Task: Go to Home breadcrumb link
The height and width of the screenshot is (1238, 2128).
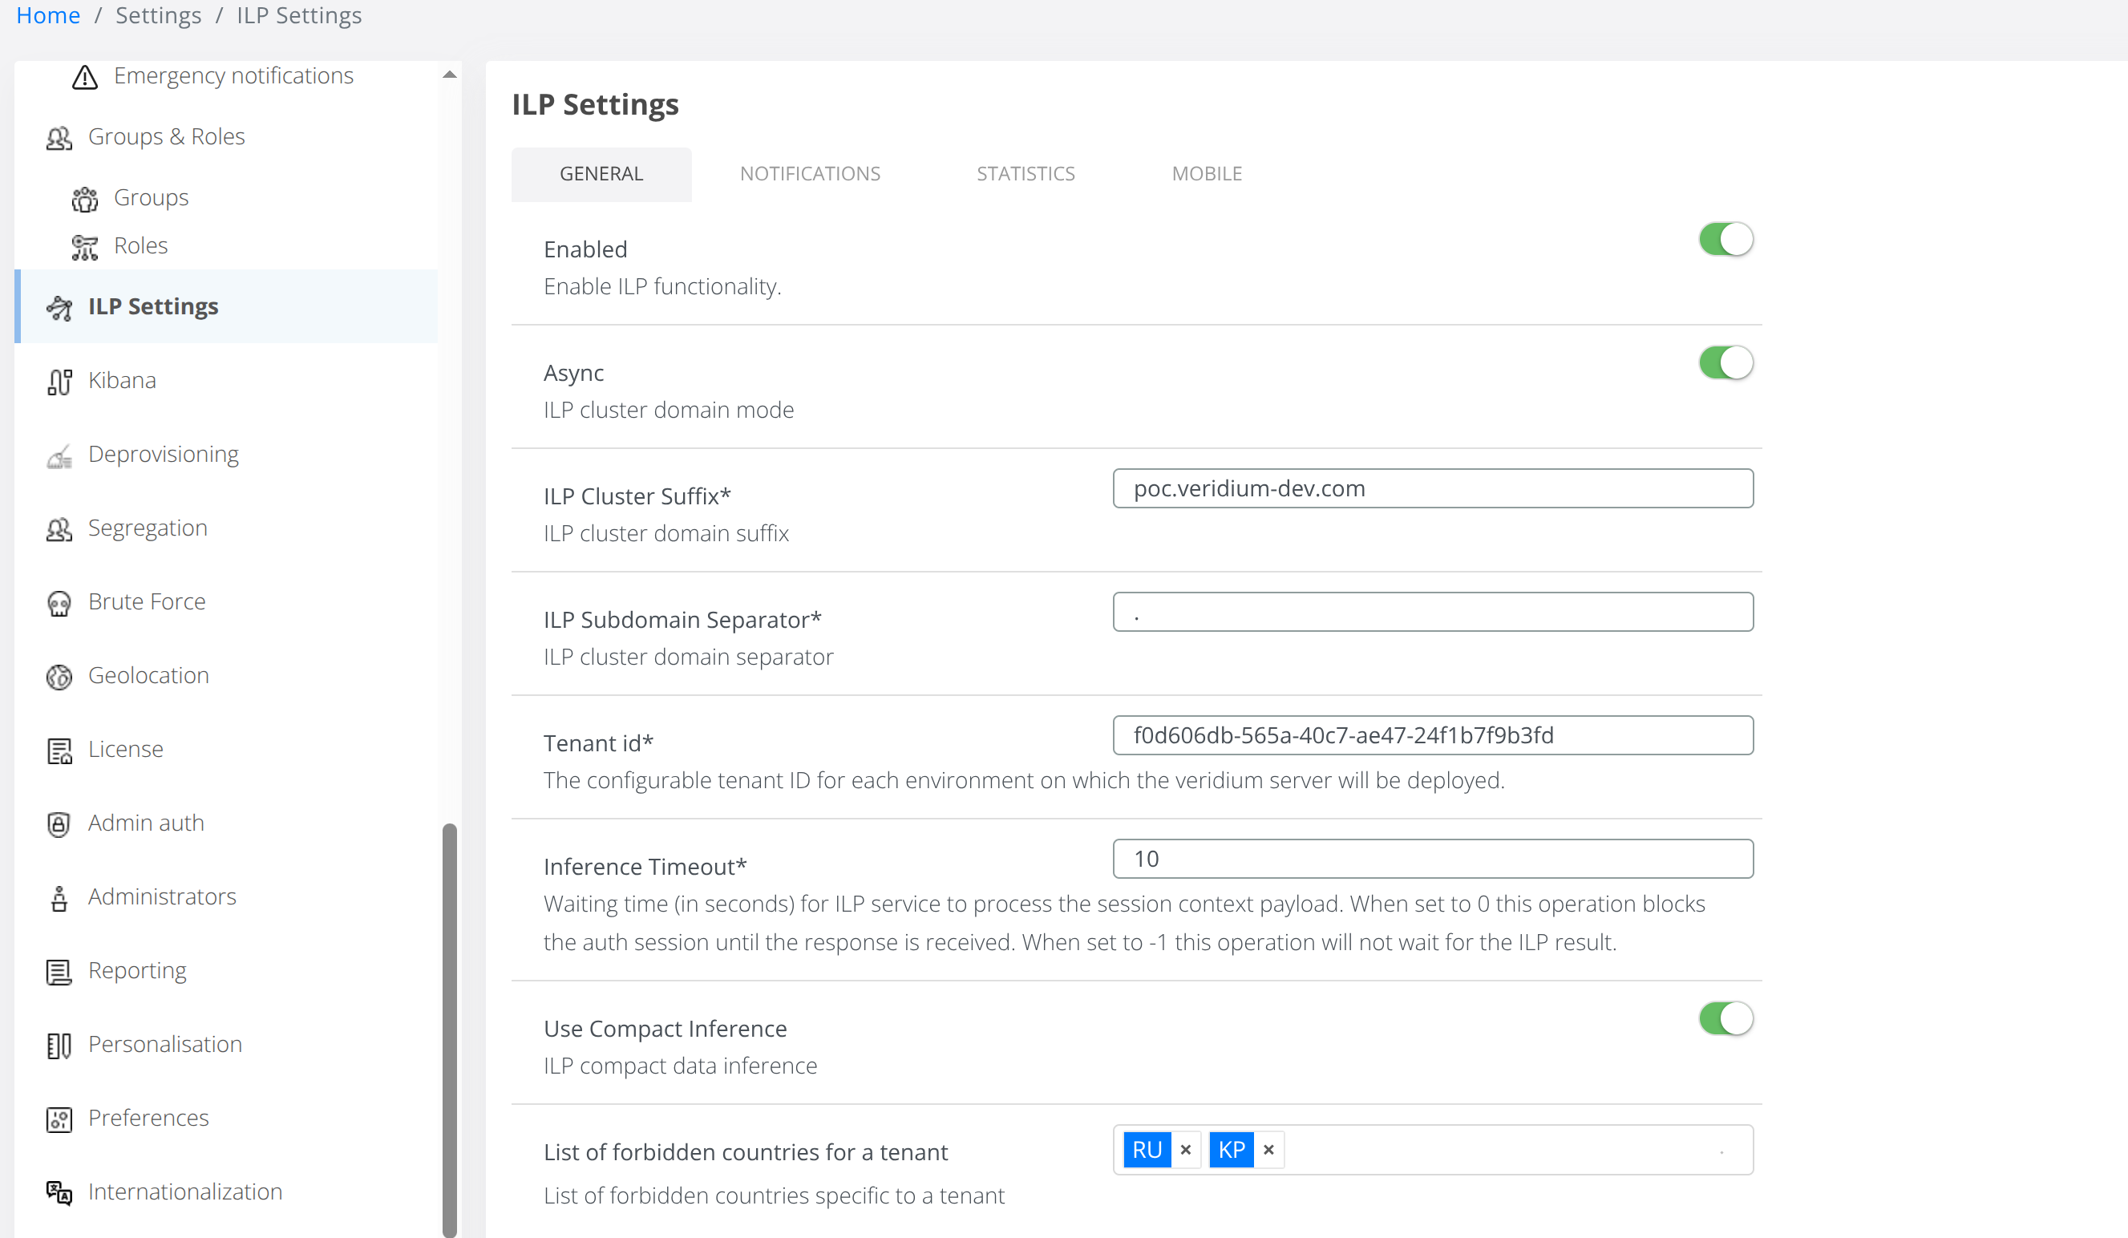Action: [x=48, y=15]
